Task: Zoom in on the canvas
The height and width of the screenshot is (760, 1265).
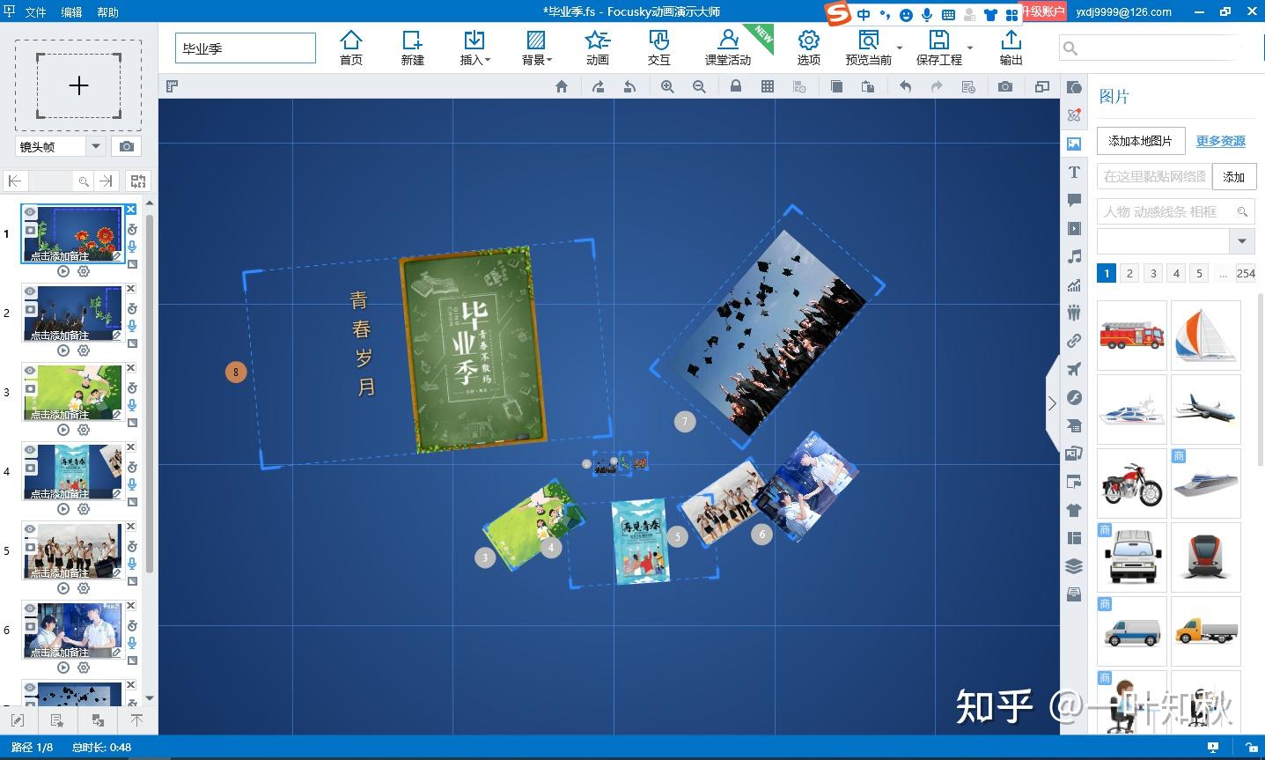Action: tap(667, 86)
